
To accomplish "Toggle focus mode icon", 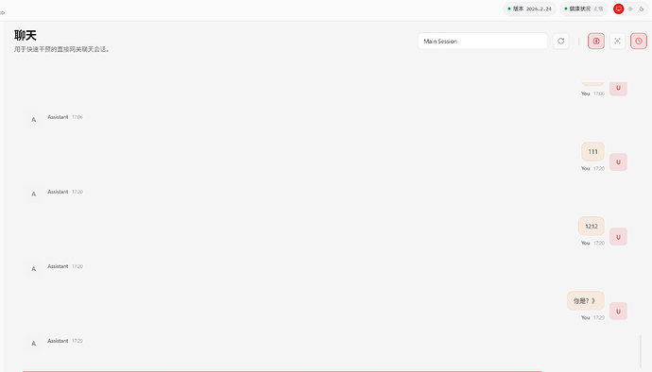I will pyautogui.click(x=617, y=42).
